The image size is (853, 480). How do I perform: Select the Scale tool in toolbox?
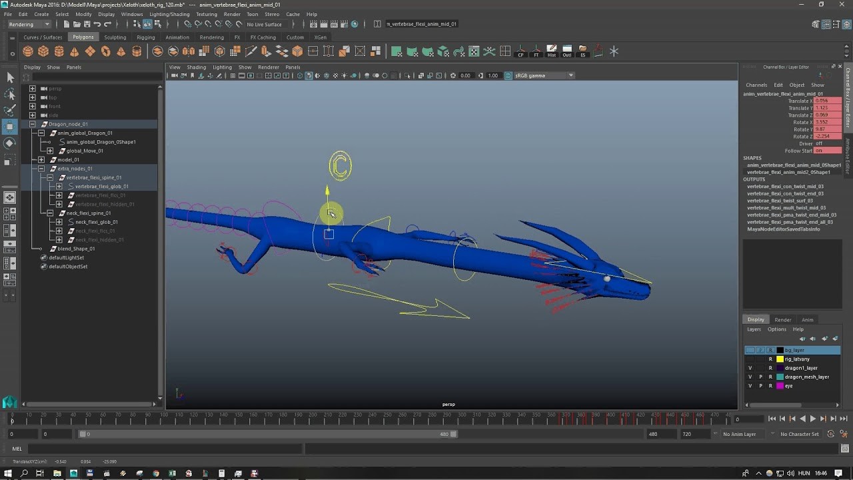(x=10, y=160)
